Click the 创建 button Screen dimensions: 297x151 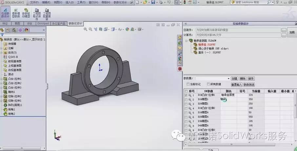[234, 79]
